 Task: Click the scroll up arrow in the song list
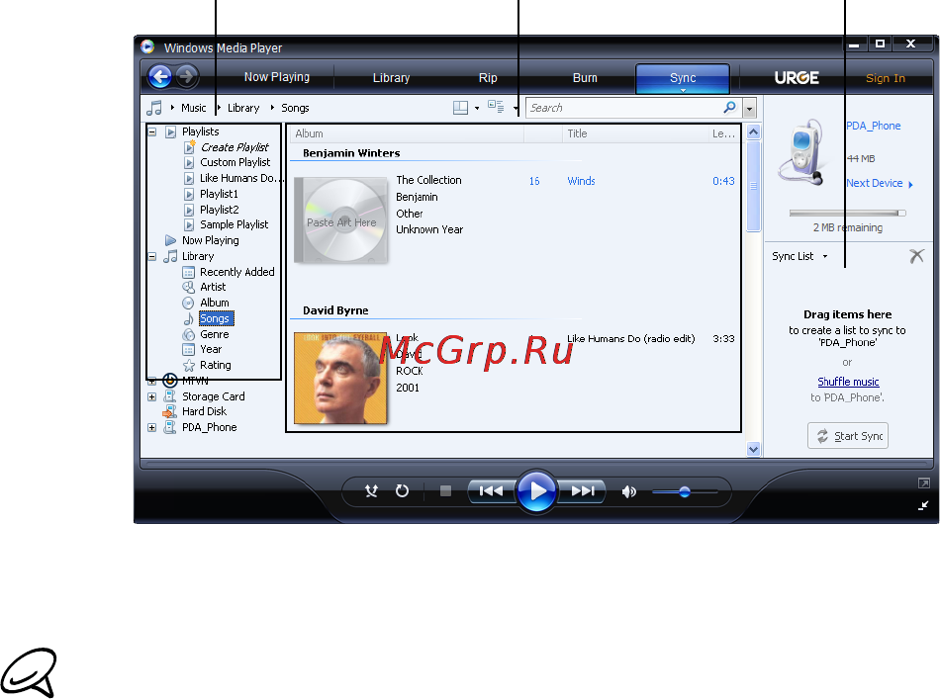tap(754, 131)
